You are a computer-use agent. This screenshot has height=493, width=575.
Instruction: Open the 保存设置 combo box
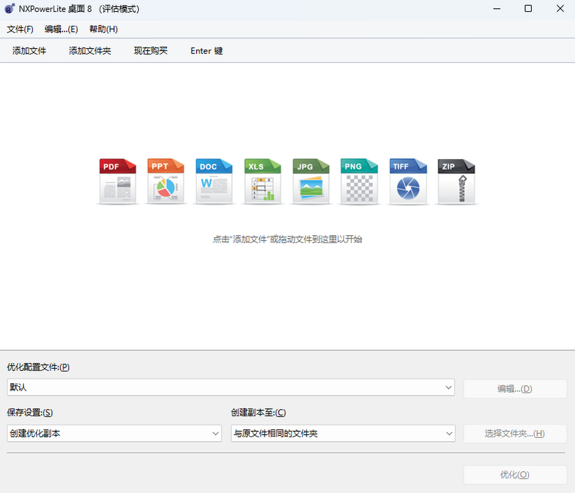point(114,434)
